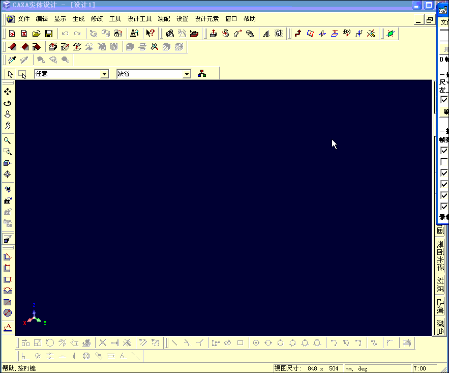Click the Redo arrow icon
The image size is (449, 373).
tap(77, 34)
